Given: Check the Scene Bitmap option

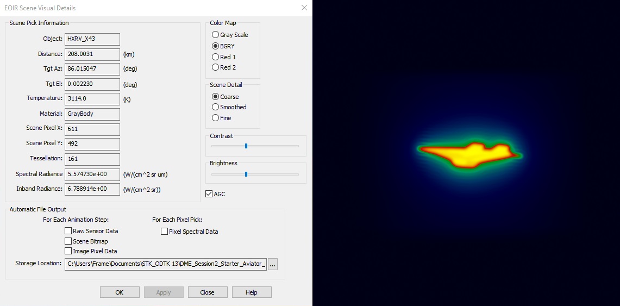Looking at the screenshot, I should coord(68,241).
